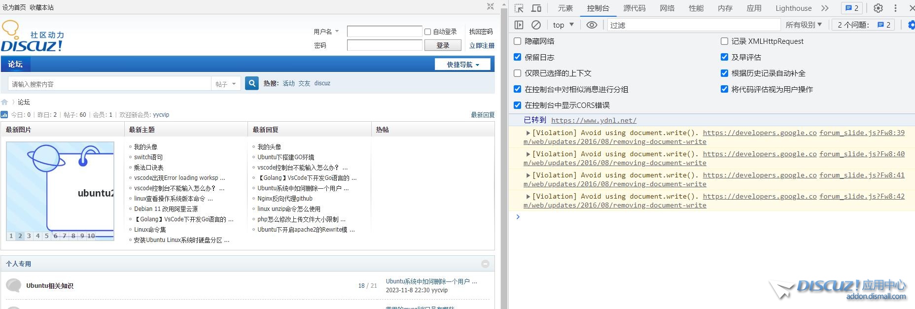Click the 设为首页 link

tap(14, 7)
